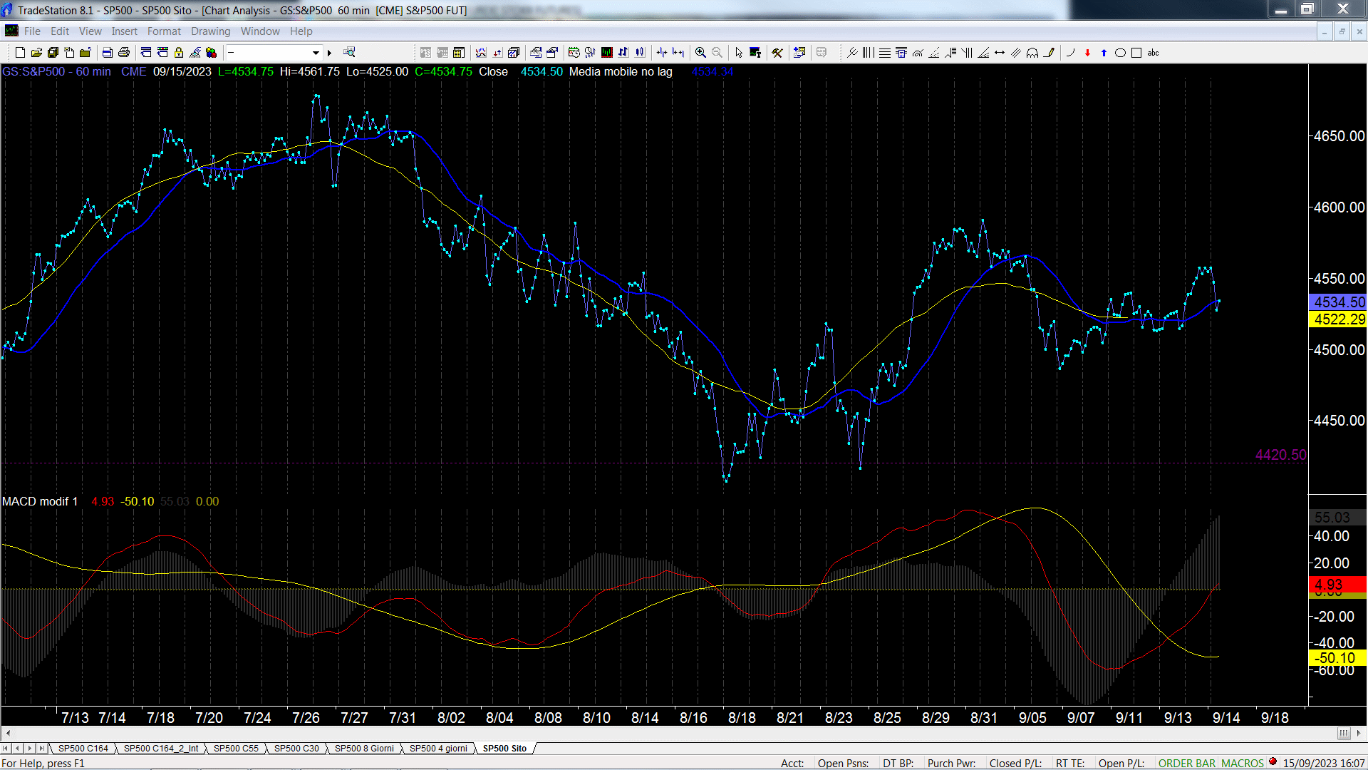Click the chart scrollbar thumb
Image resolution: width=1368 pixels, height=770 pixels.
(x=1343, y=734)
